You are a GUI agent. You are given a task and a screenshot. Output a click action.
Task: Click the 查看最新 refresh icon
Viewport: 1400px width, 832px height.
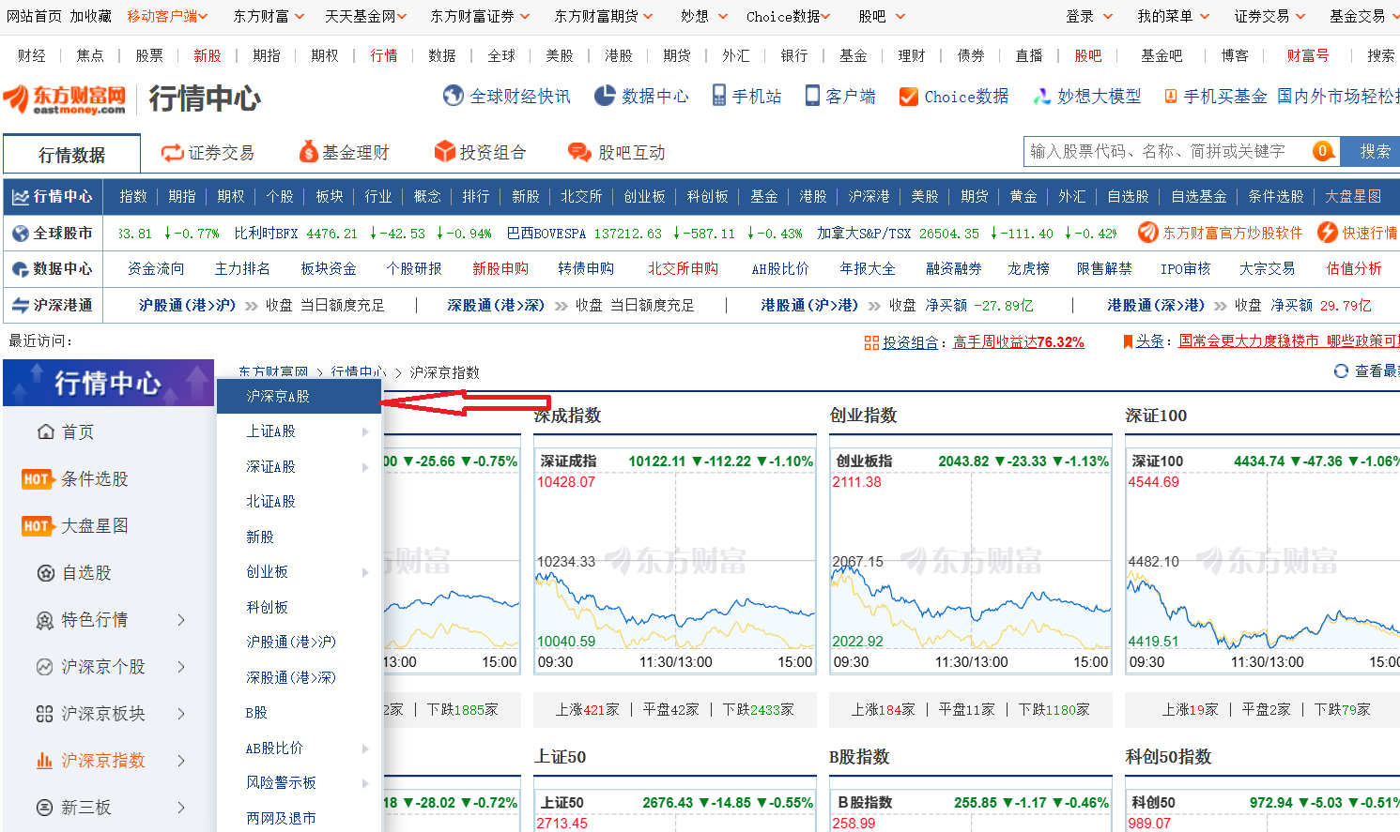1341,371
